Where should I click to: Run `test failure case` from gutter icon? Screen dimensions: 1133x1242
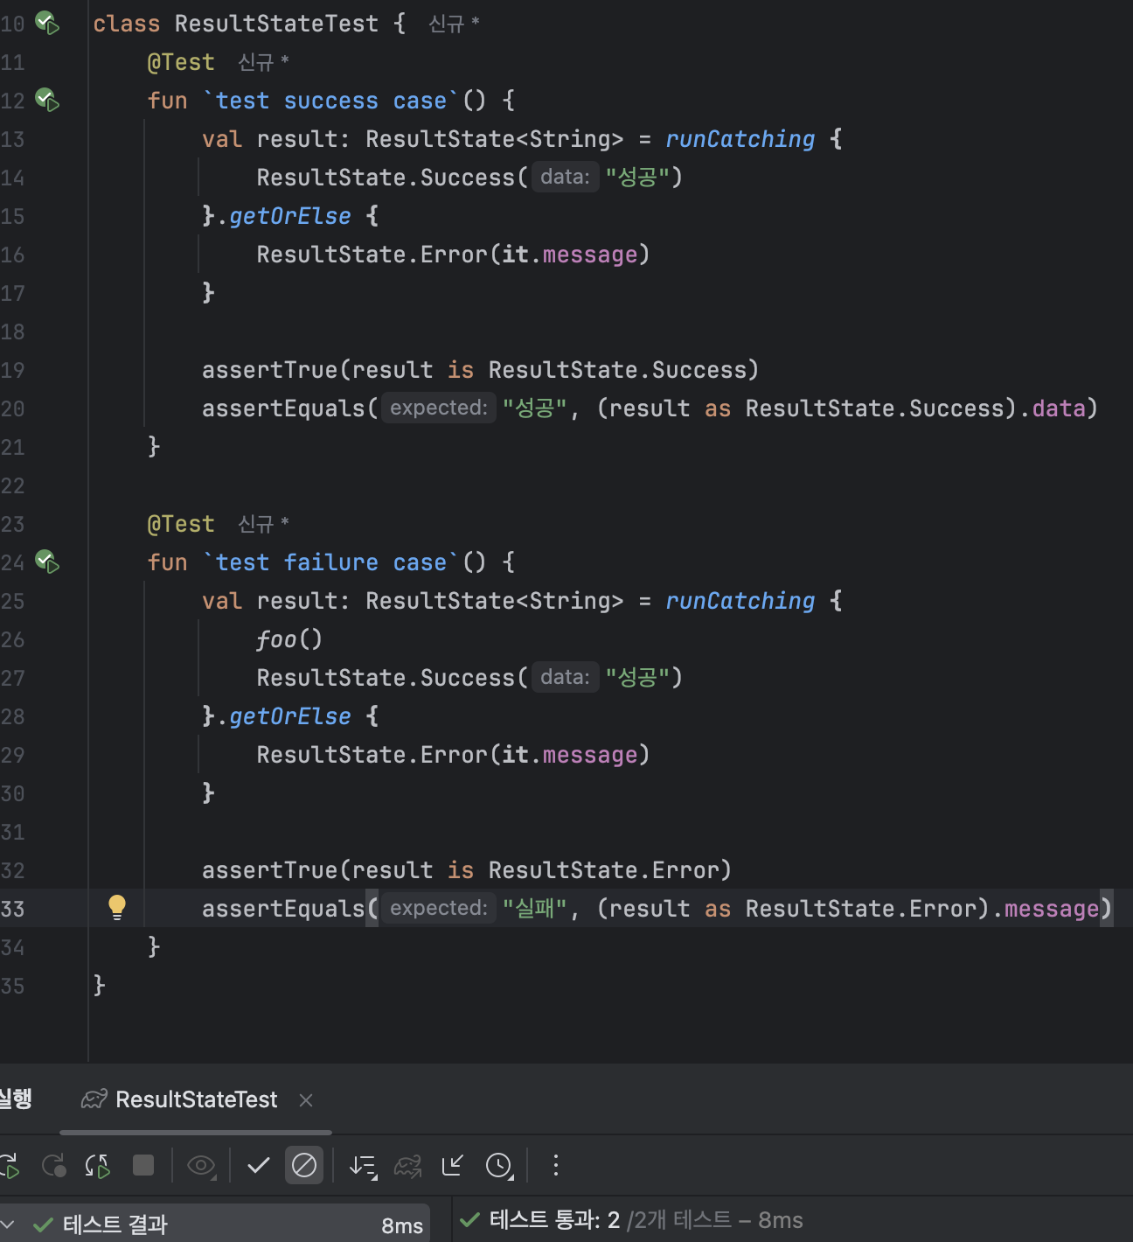tap(47, 562)
